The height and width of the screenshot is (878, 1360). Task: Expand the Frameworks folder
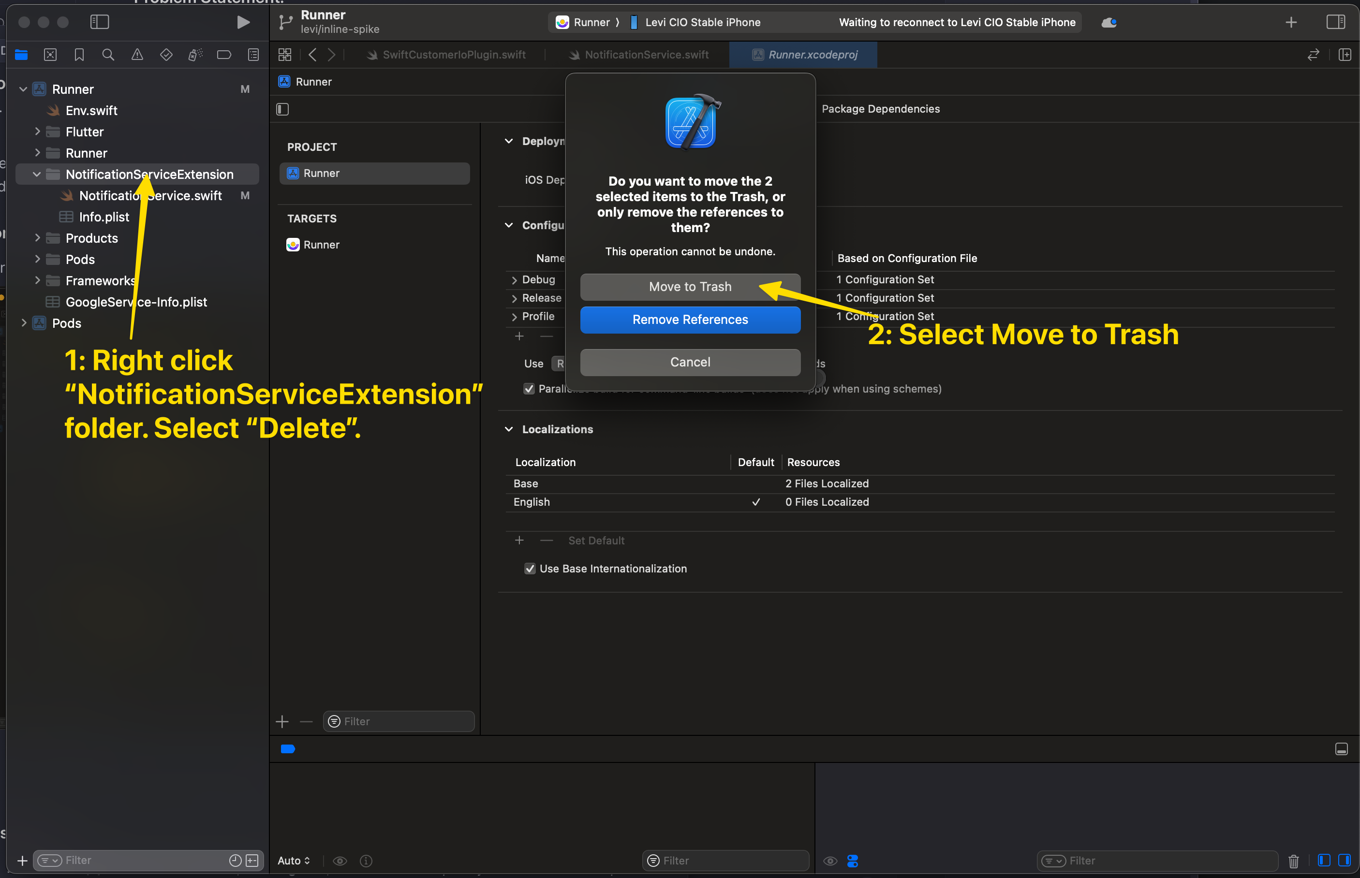(37, 280)
